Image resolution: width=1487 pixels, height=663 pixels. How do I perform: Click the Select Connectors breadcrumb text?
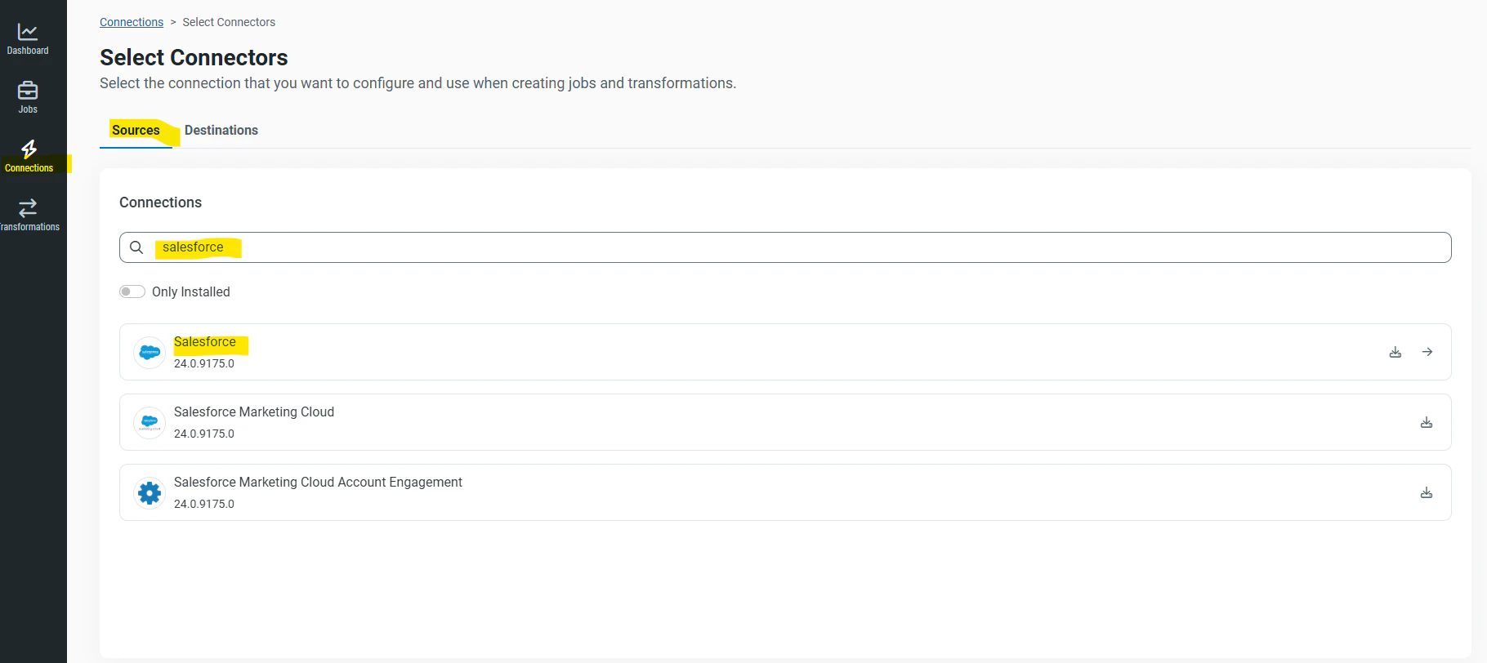coord(229,22)
